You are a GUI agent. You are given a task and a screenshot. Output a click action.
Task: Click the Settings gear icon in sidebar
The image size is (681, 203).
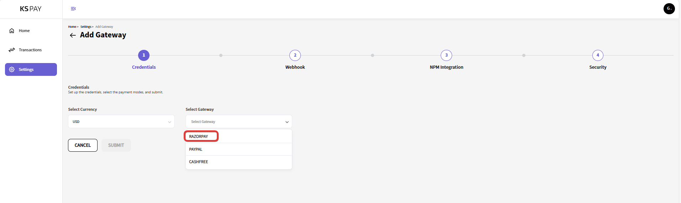(x=12, y=69)
